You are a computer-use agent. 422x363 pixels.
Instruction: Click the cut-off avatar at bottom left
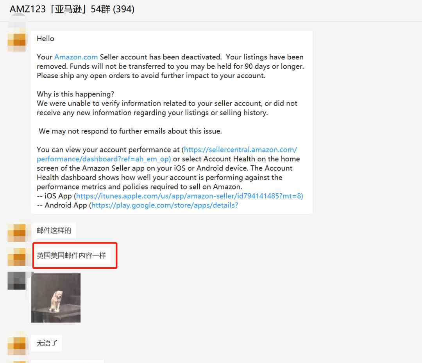pyautogui.click(x=16, y=362)
